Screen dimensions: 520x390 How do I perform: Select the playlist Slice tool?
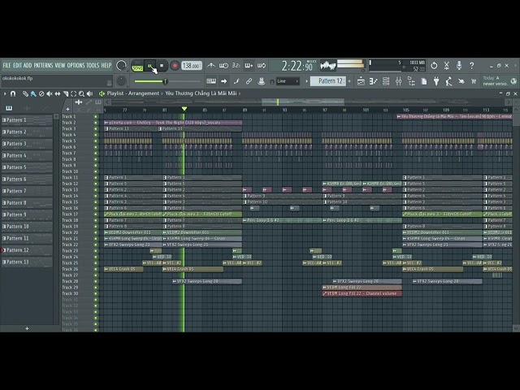coord(66,94)
